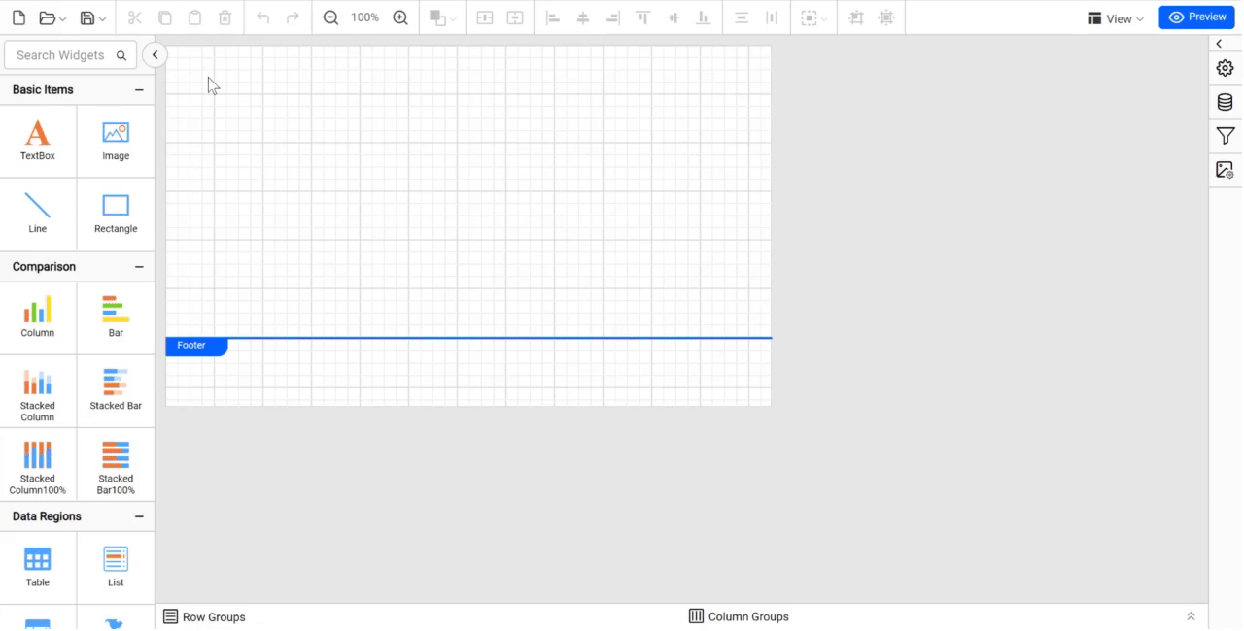The width and height of the screenshot is (1244, 631).
Task: Open the View dropdown menu
Action: tap(1116, 18)
